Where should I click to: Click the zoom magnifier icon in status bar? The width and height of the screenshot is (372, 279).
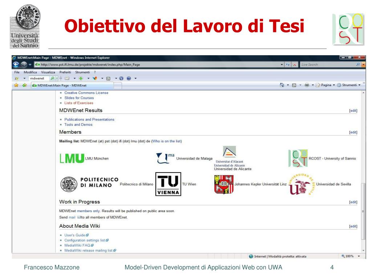pos(343,256)
